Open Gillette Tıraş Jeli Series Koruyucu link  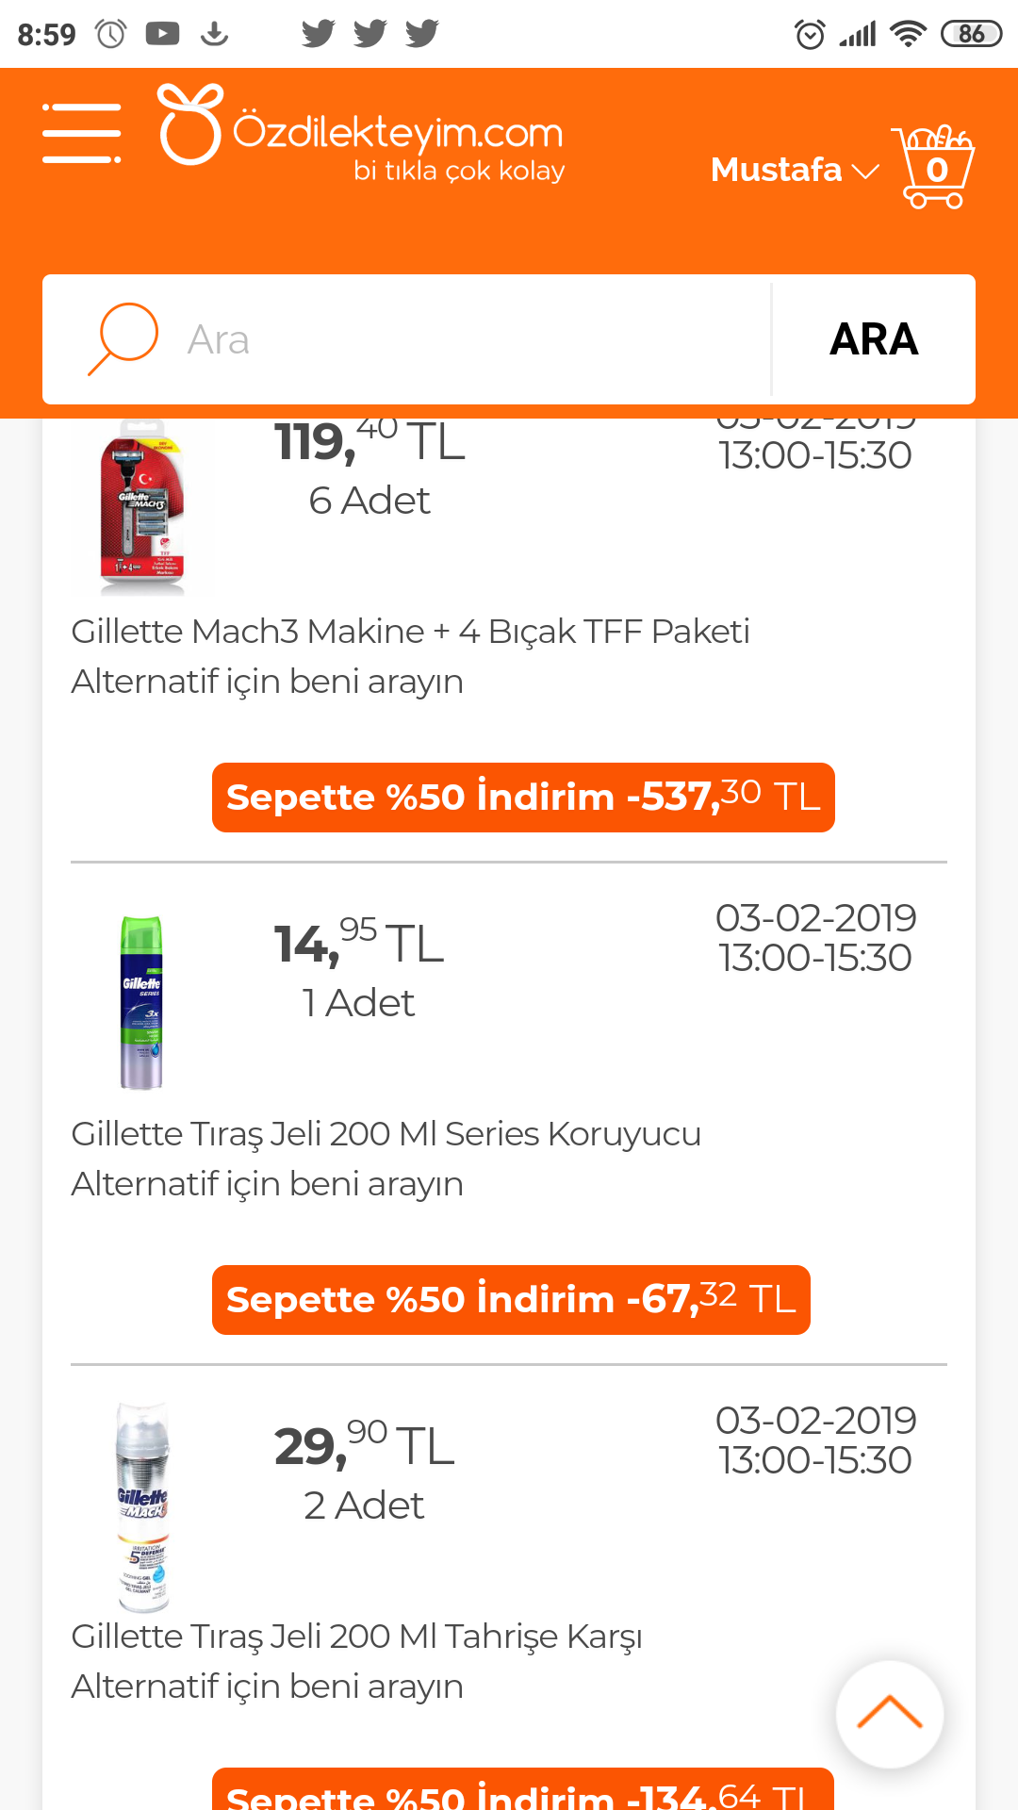(386, 1133)
